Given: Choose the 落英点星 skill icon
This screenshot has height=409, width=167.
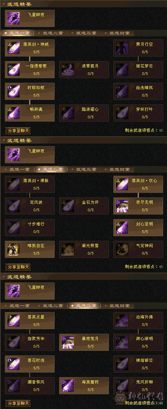Looking at the screenshot, I should point(13,321).
